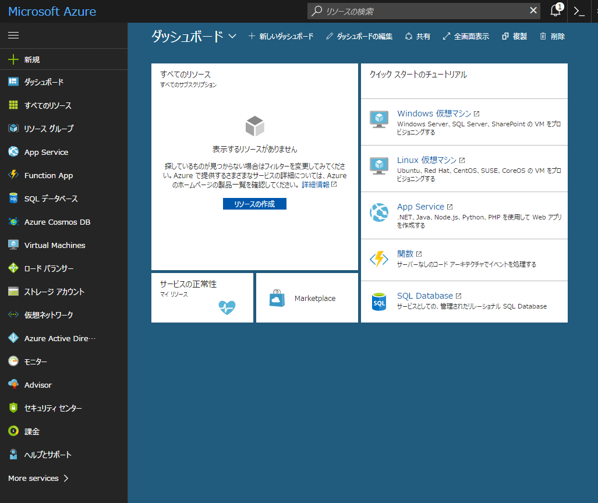Open Advisor in the sidebar
This screenshot has height=503, width=598.
[x=38, y=385]
